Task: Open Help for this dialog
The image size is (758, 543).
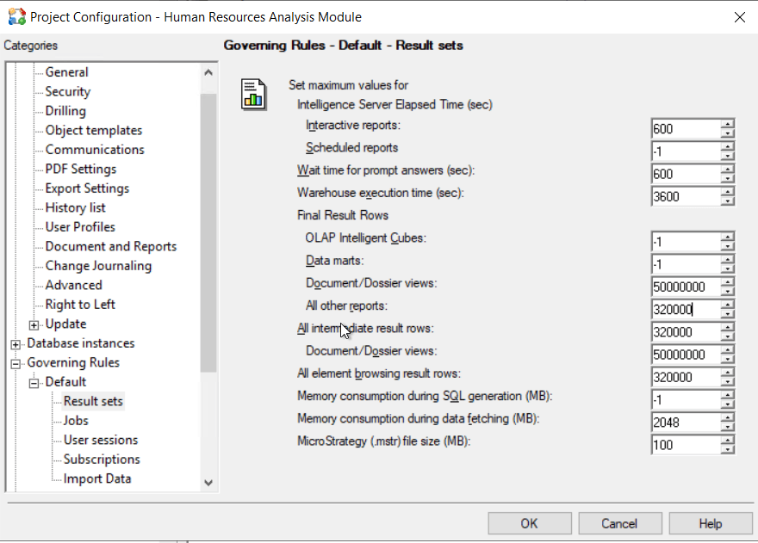Action: click(x=710, y=523)
